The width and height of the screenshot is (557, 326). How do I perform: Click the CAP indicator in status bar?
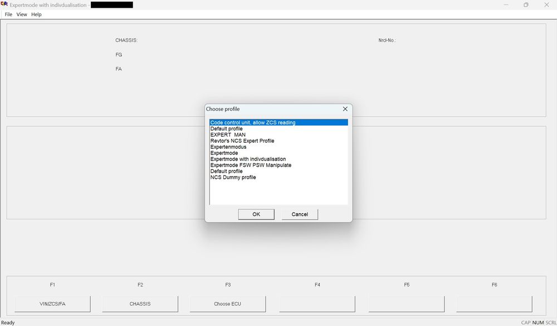click(526, 323)
